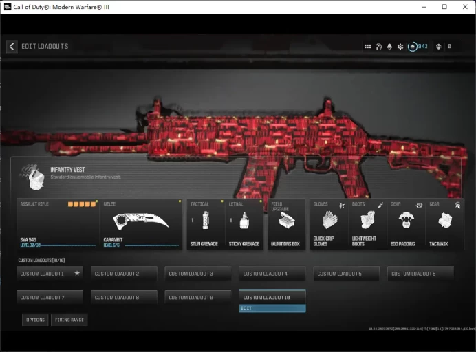
Task: Select the Karambit melee weapon slot
Action: pyautogui.click(x=141, y=224)
